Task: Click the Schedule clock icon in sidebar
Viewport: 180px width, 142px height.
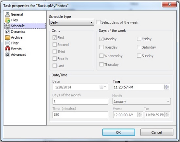Action: pos(8,26)
